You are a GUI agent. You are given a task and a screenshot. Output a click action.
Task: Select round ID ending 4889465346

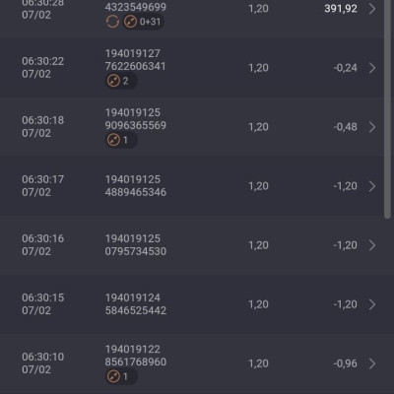point(136,186)
